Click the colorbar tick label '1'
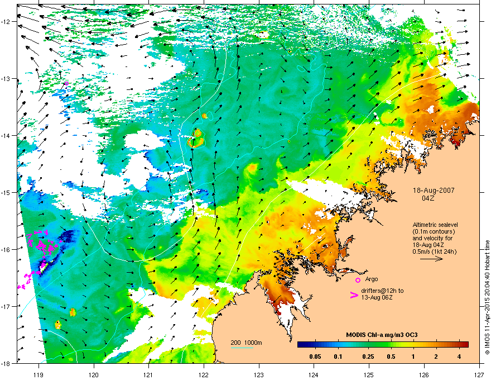Image resolution: width=491 pixels, height=380 pixels. pyautogui.click(x=413, y=357)
